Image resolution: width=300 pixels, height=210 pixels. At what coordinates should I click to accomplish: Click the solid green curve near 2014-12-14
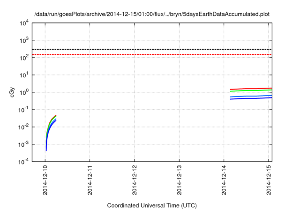click(251, 90)
